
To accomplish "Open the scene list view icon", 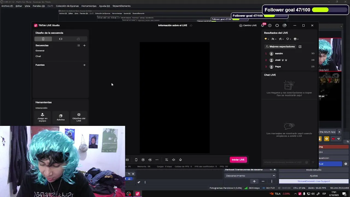I will click(78, 45).
